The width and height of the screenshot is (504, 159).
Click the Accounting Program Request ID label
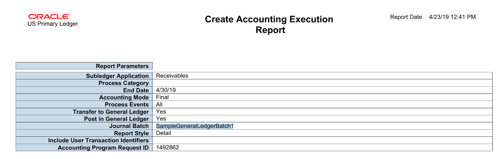pyautogui.click(x=103, y=148)
